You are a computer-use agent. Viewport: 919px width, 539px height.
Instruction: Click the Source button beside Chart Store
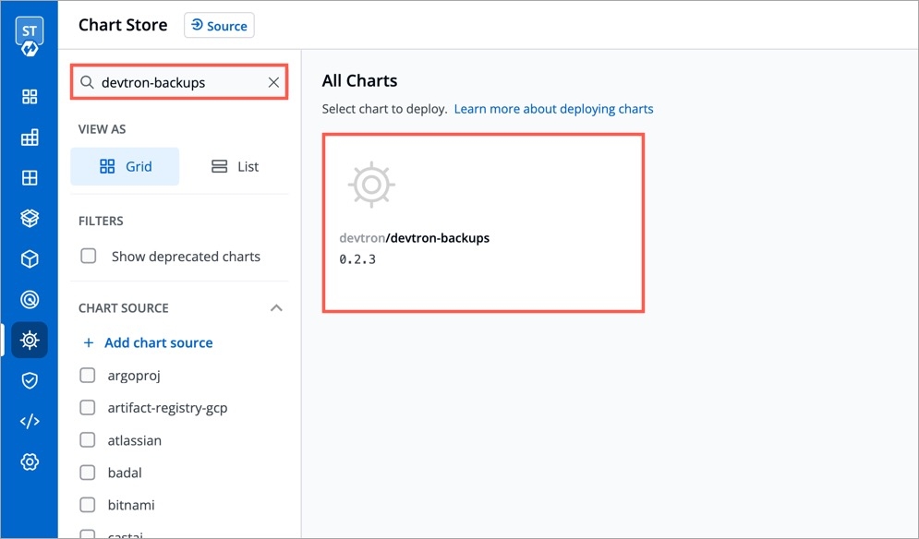click(219, 25)
